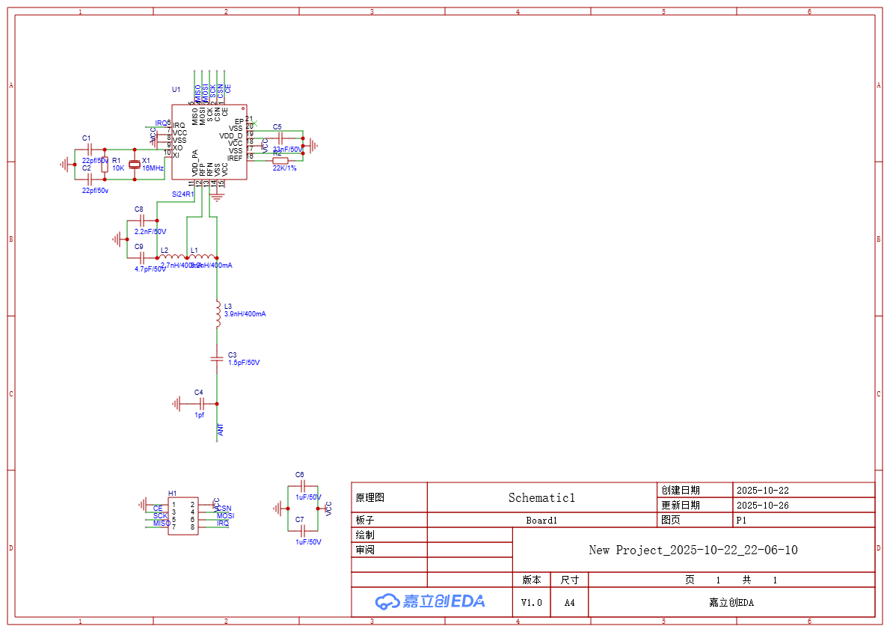Image resolution: width=890 pixels, height=632 pixels.
Task: Click the L2 2.7nH inductor coil
Action: click(x=172, y=257)
